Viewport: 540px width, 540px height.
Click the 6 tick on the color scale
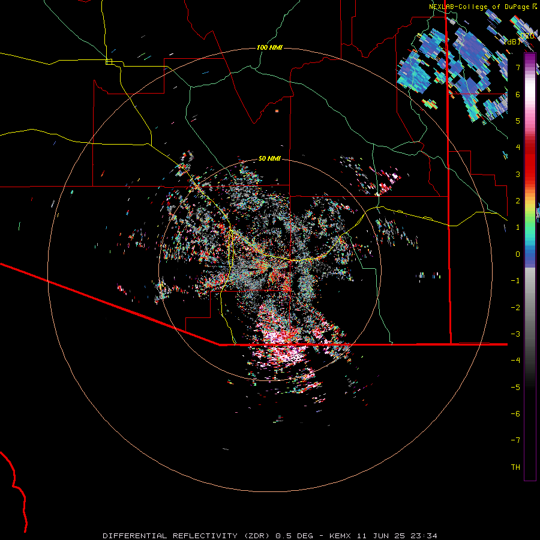(518, 94)
